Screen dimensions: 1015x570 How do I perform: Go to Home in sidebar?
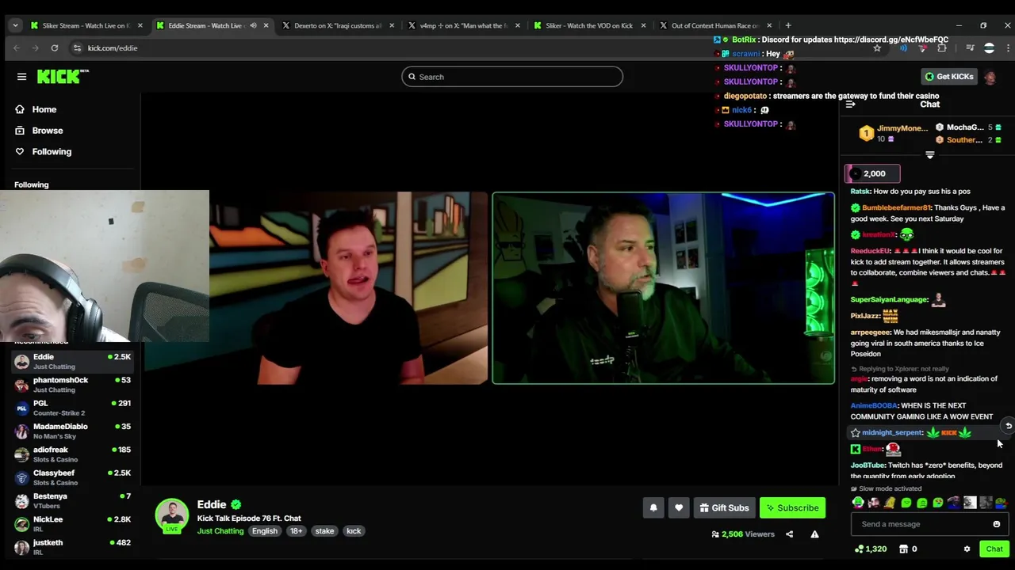click(44, 109)
